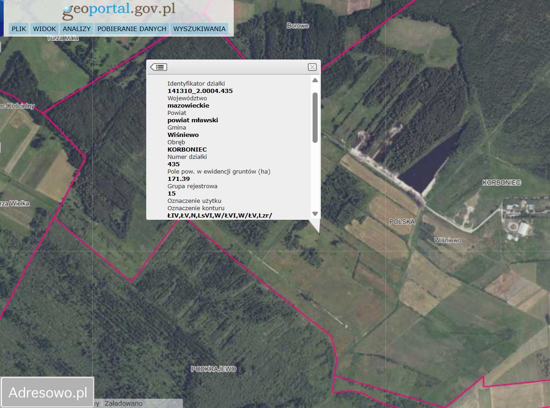
Task: Click the 'Załadowano' status text
Action: [x=124, y=403]
